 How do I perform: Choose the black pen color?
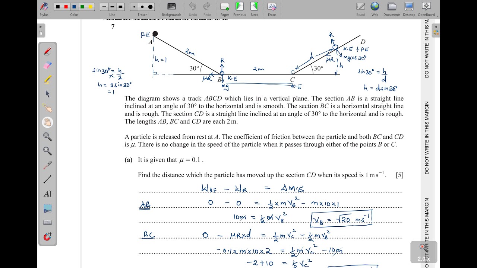click(x=57, y=7)
